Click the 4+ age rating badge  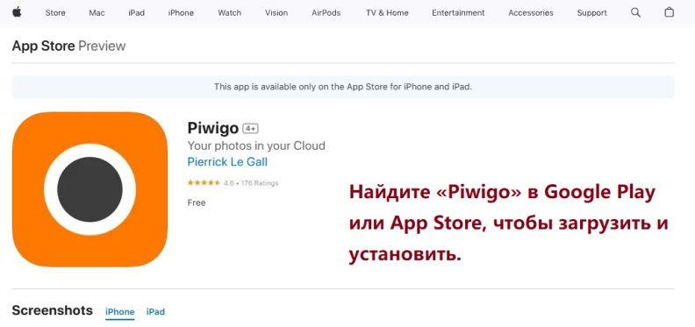pos(250,129)
